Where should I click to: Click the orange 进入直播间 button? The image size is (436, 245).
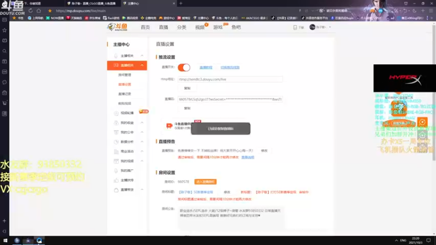point(205,182)
